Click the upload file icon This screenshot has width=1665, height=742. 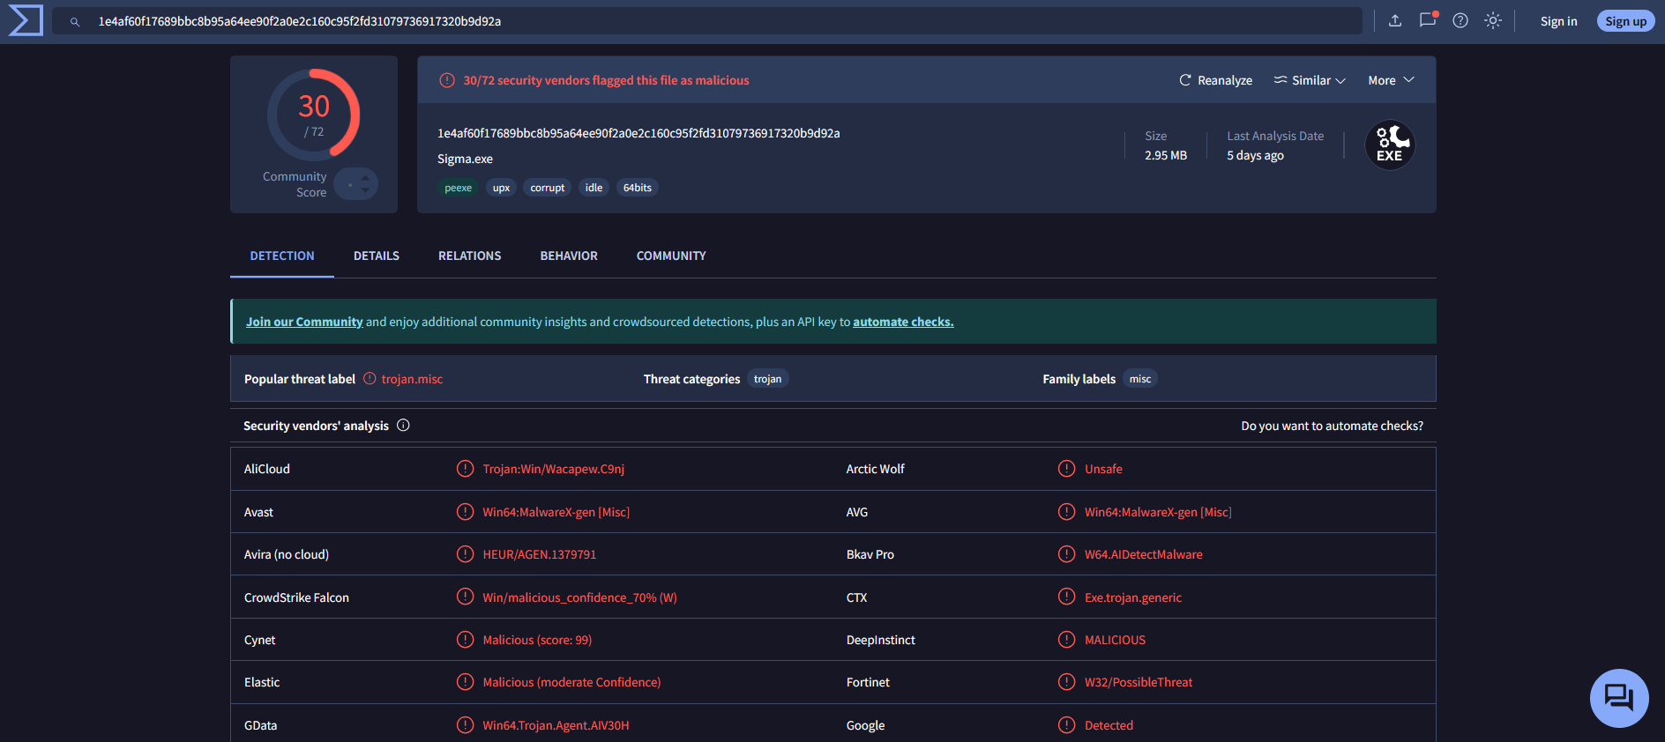(x=1395, y=20)
